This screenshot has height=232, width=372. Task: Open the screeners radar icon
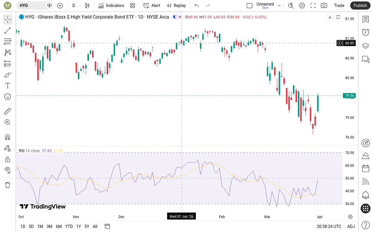[365, 143]
